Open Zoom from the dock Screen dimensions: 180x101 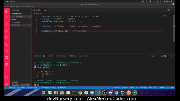(x=92, y=93)
